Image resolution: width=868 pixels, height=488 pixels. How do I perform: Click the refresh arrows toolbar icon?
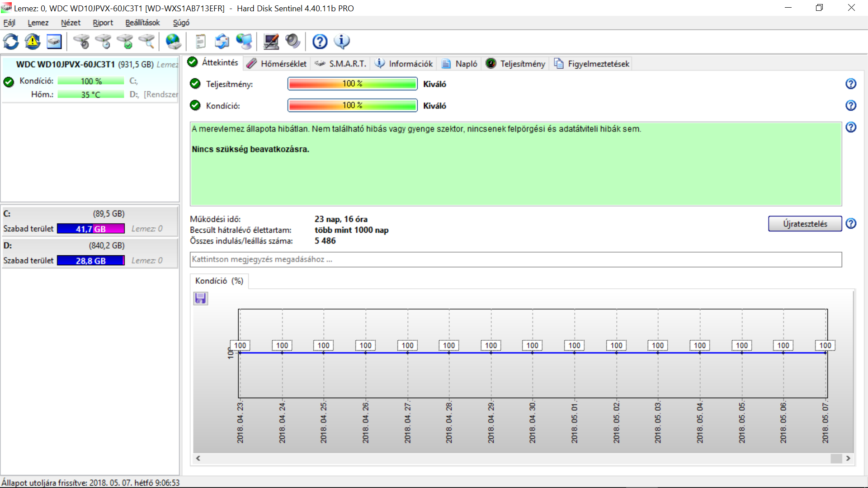tap(11, 42)
